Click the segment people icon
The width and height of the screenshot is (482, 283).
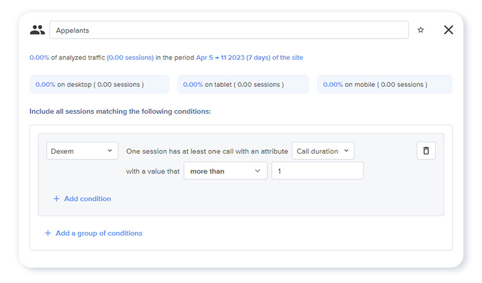37,30
